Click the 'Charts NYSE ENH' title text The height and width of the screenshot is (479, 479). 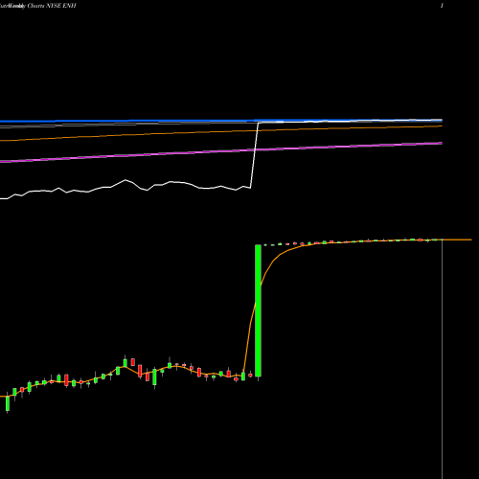click(52, 6)
